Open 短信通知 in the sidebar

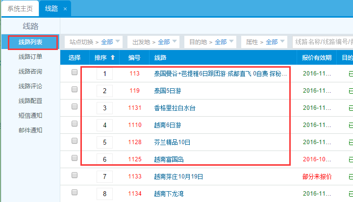30,116
